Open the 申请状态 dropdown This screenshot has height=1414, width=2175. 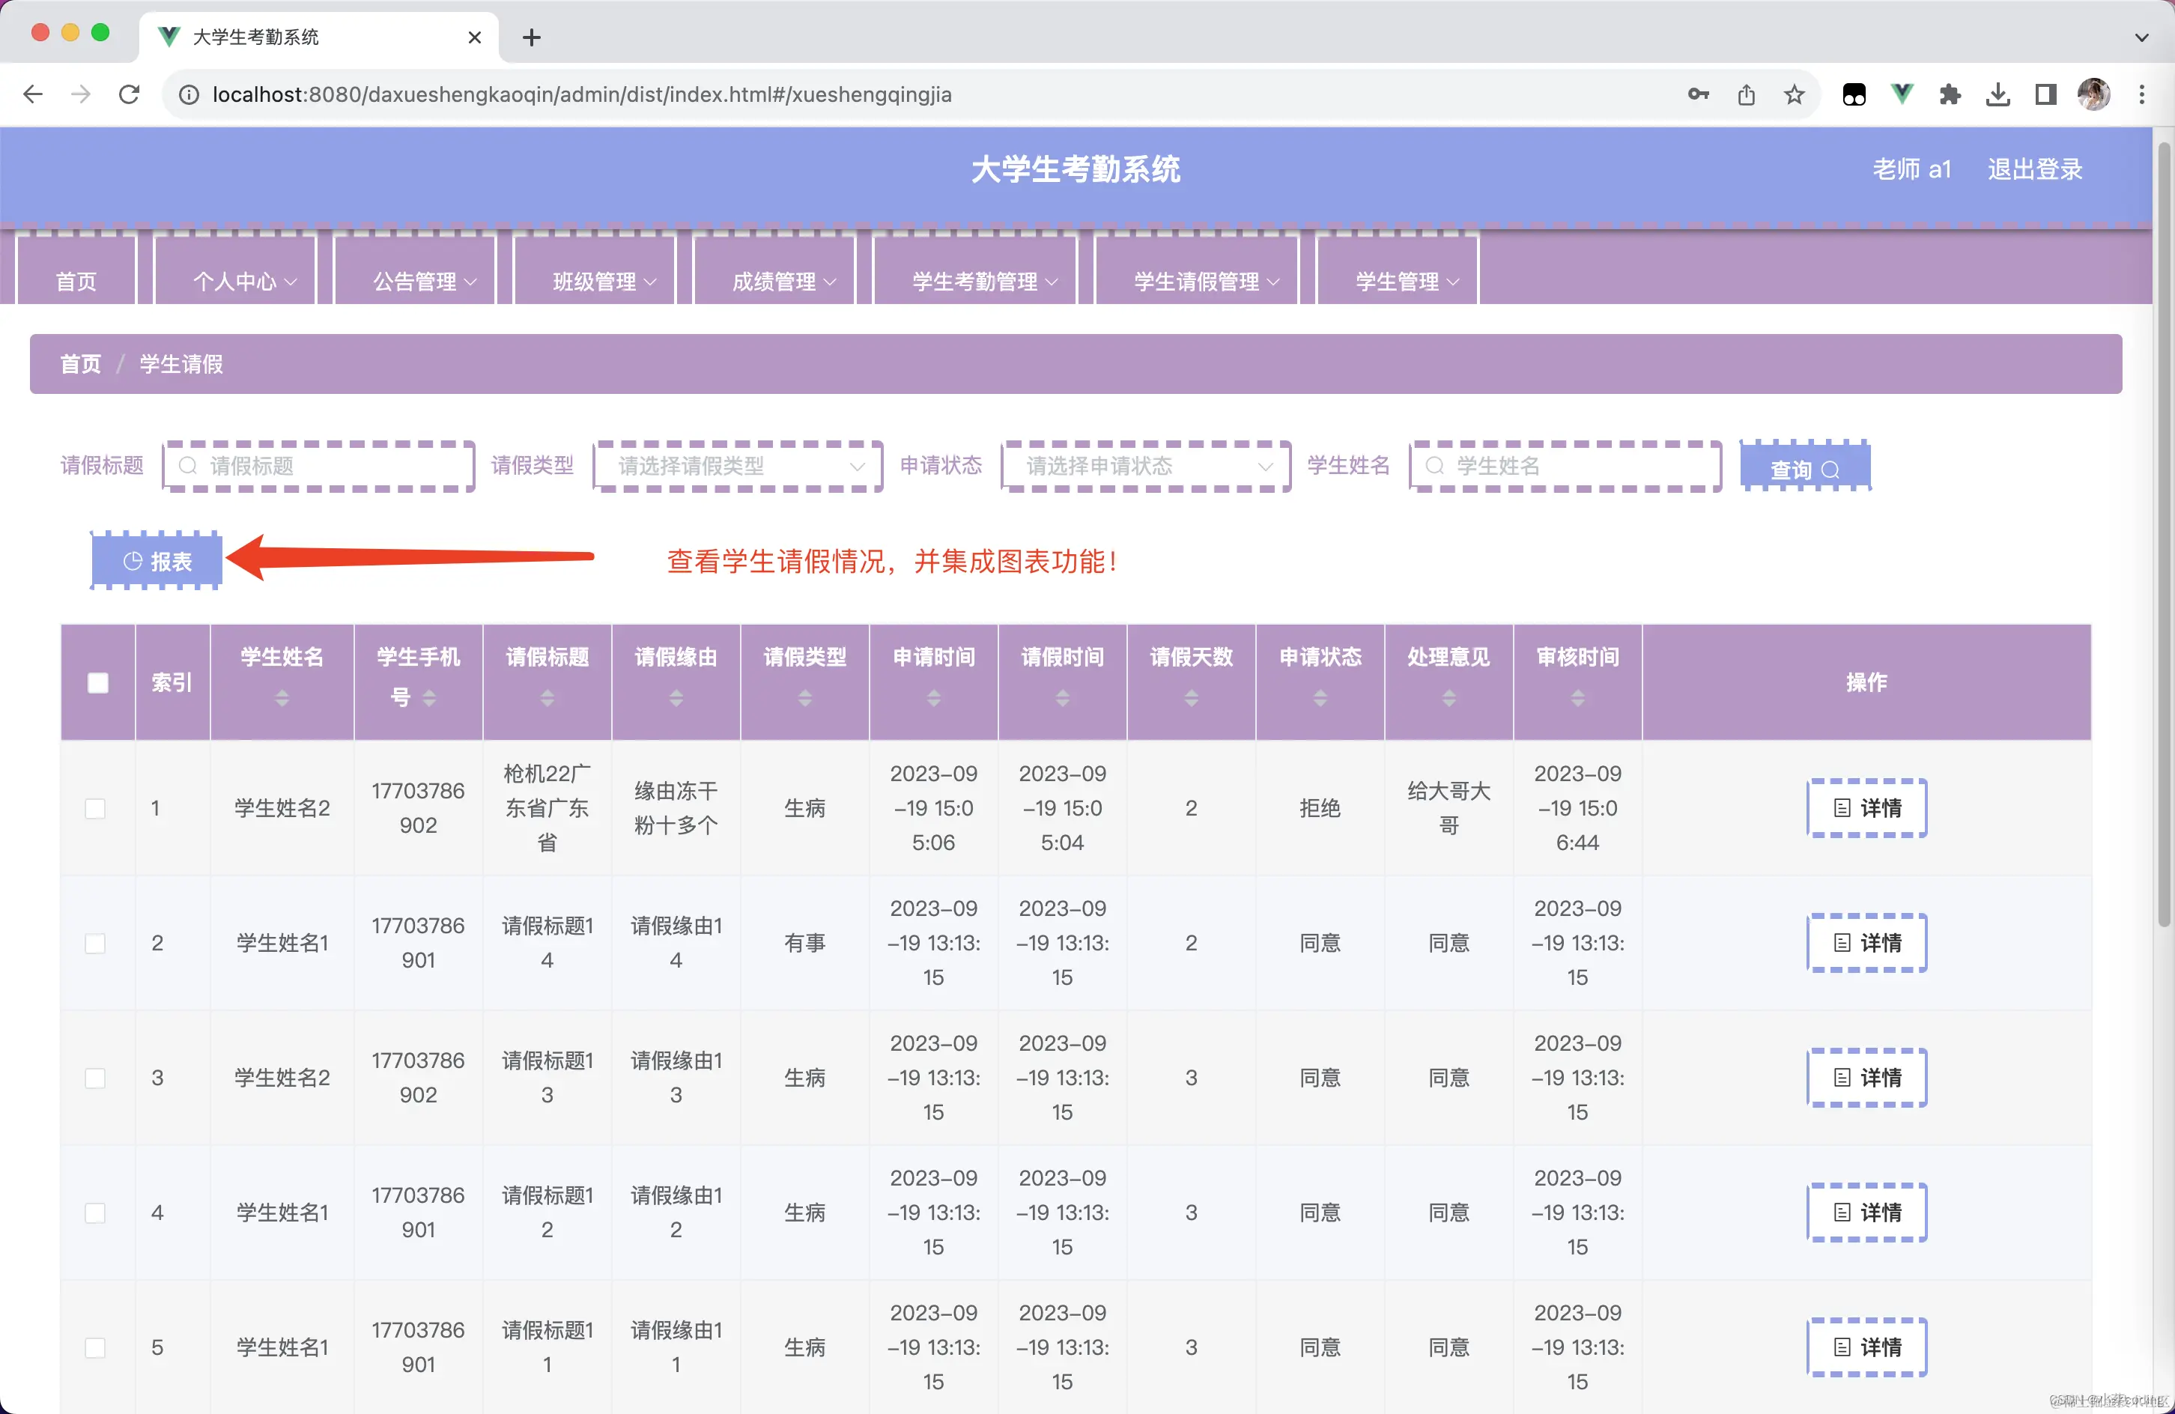pyautogui.click(x=1145, y=466)
